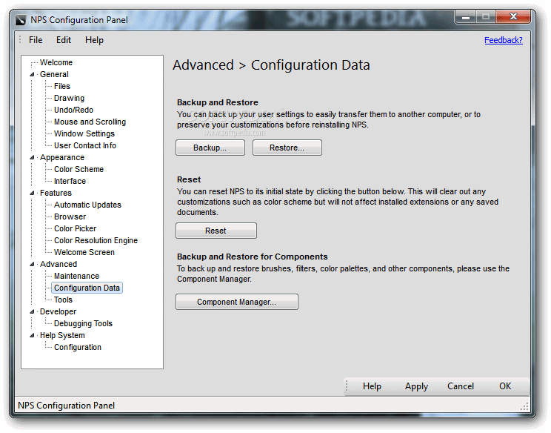Click the Backup... button
This screenshot has width=551, height=433.
click(x=210, y=148)
